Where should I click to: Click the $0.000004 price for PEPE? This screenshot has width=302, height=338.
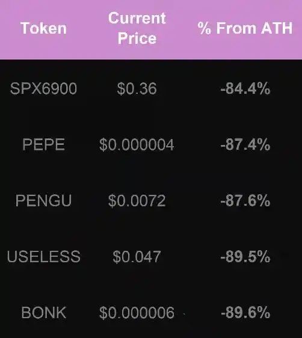click(x=137, y=144)
